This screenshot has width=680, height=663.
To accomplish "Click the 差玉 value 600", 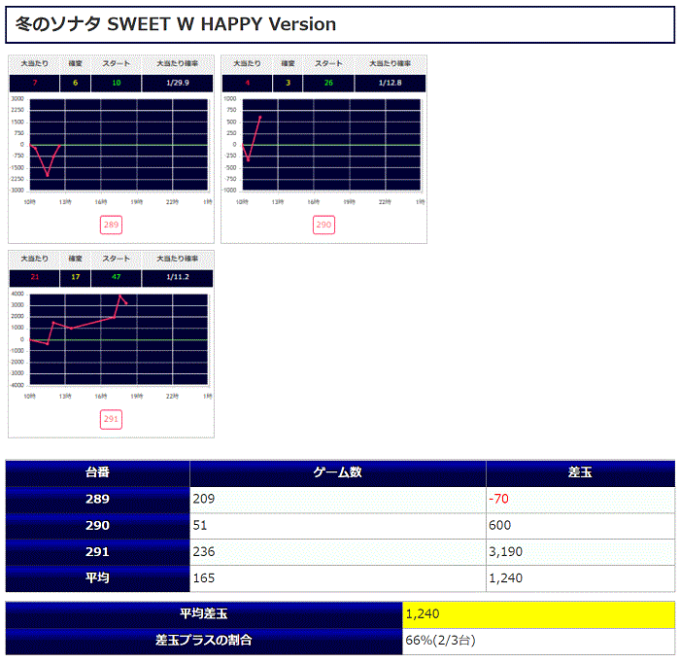I will tap(500, 526).
